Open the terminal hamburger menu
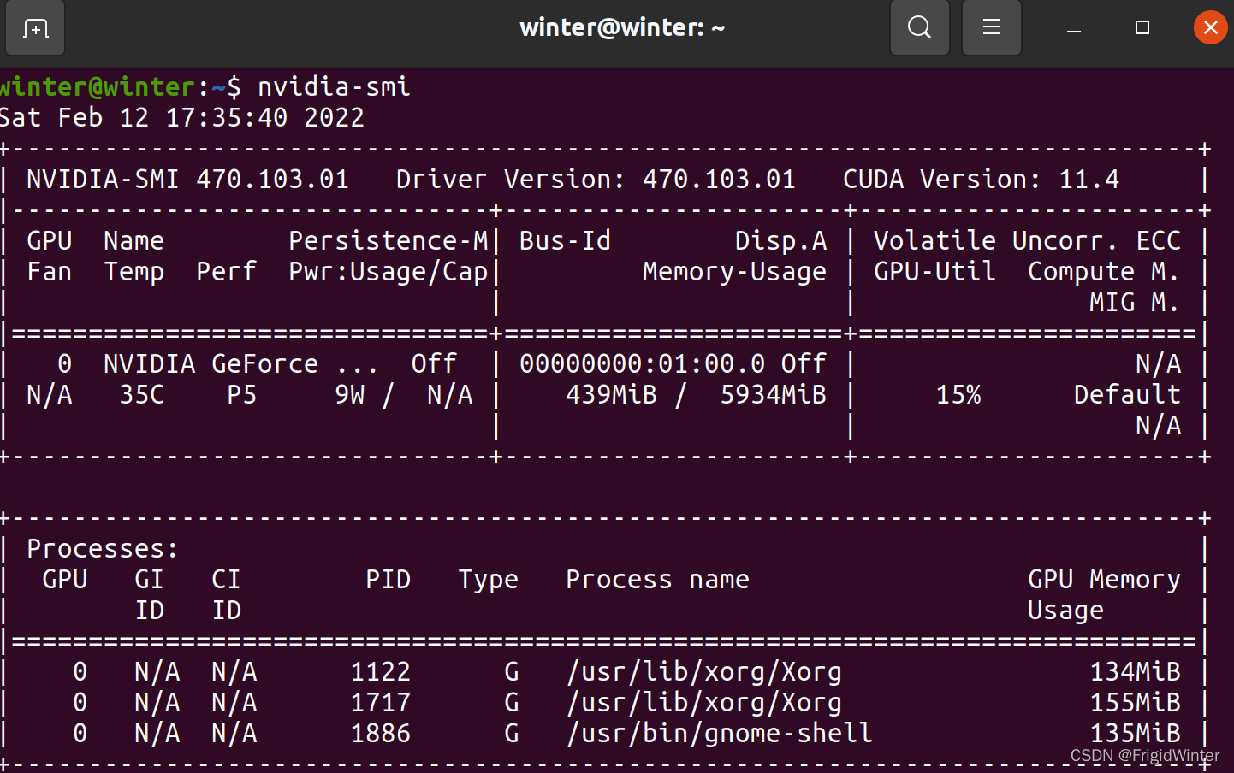 coord(991,28)
